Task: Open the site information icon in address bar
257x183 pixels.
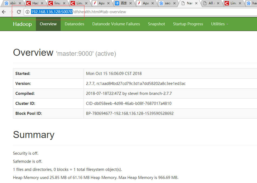Action: (x=28, y=12)
